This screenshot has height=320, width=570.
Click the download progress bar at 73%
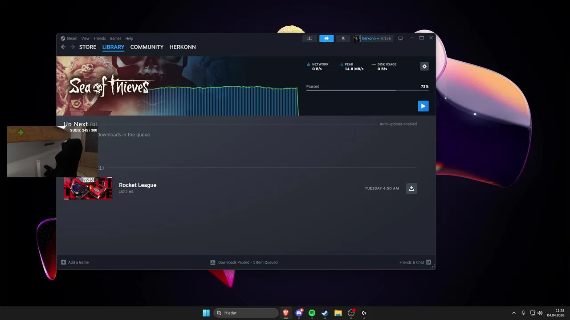pos(367,90)
